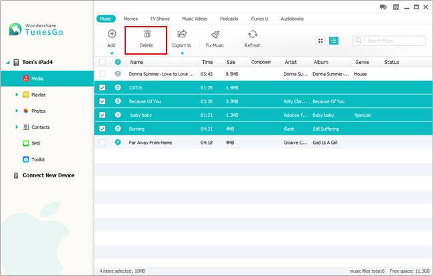Click the Add music plus icon
The height and width of the screenshot is (276, 433).
[112, 34]
